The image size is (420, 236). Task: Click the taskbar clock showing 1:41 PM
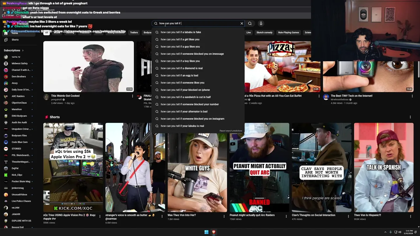(x=409, y=232)
